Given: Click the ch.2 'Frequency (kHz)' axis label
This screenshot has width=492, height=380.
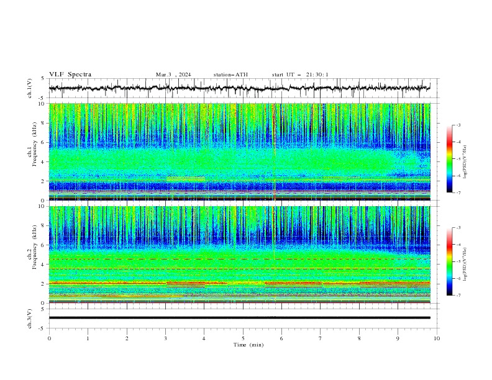Looking at the screenshot, I should [35, 247].
